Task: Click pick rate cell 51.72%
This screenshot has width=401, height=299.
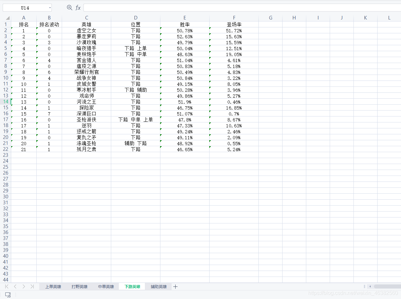Action: pos(234,31)
